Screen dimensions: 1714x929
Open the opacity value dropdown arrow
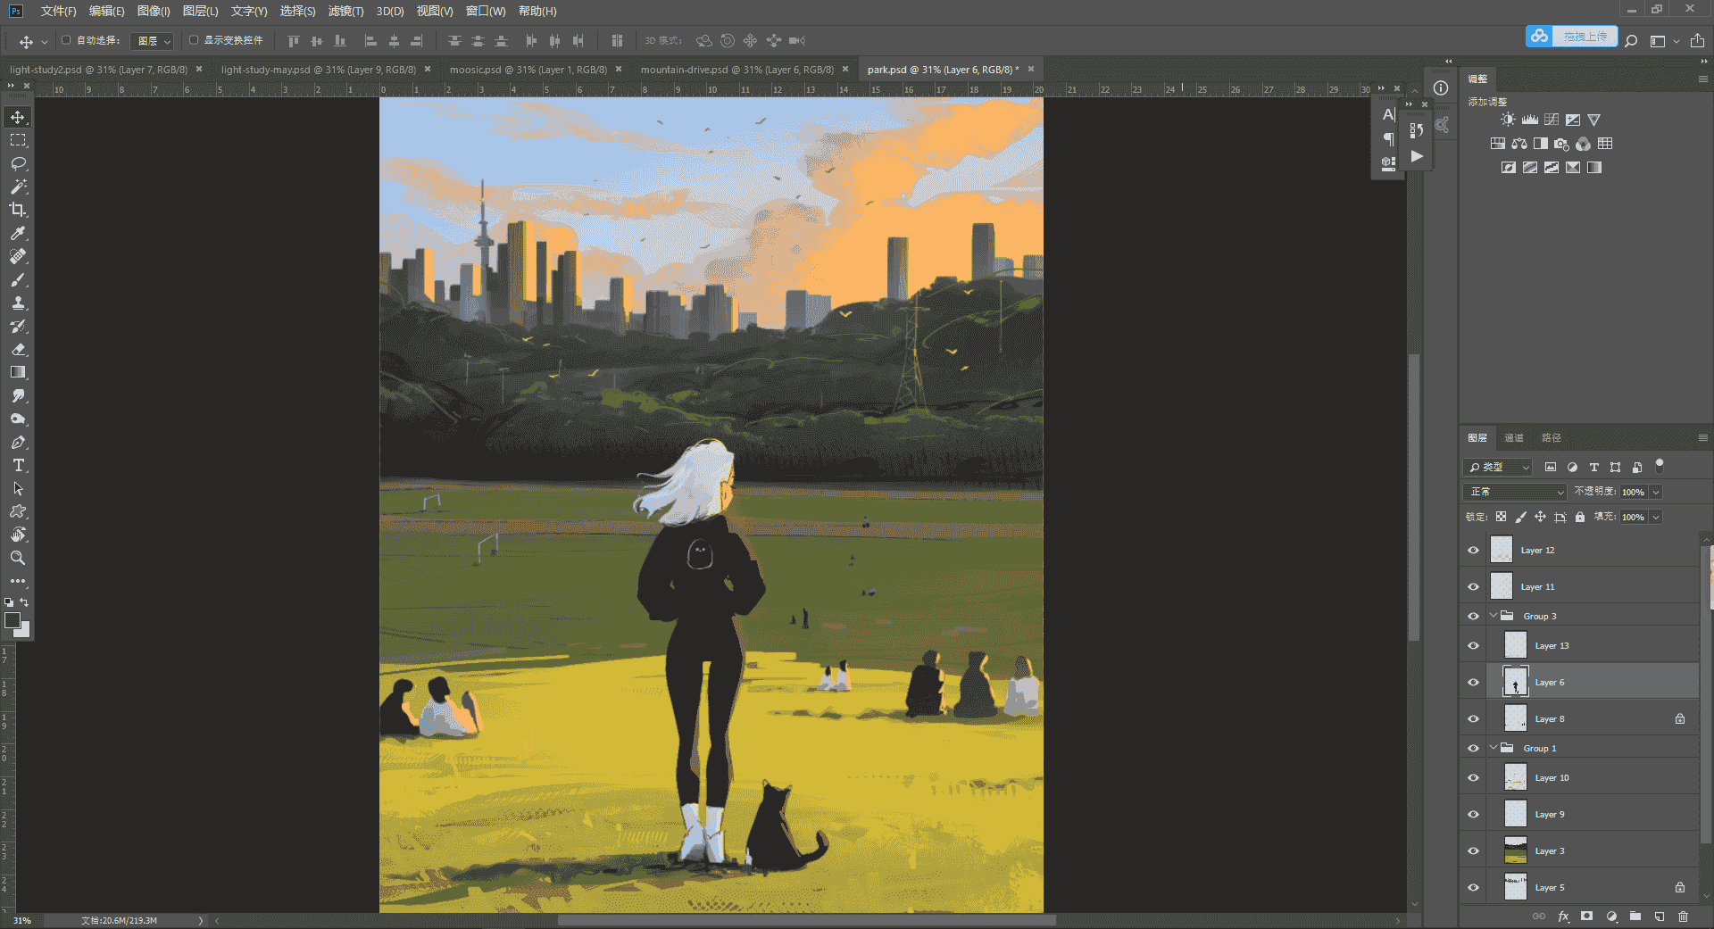1656,492
